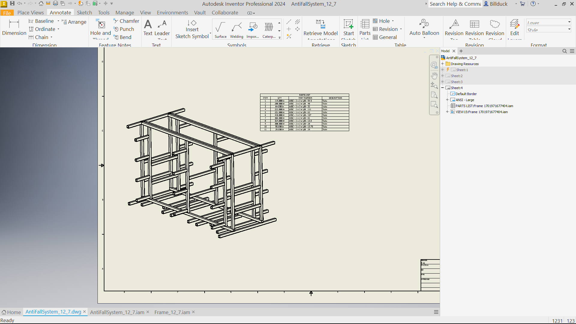This screenshot has height=324, width=576.
Task: Switch to Place Views tab
Action: 31,13
